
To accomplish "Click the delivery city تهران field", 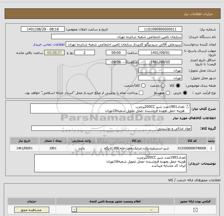I will tap(160, 78).
